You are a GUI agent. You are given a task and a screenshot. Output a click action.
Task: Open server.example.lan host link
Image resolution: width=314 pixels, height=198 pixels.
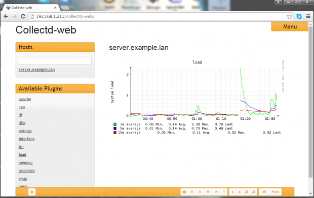coord(36,70)
